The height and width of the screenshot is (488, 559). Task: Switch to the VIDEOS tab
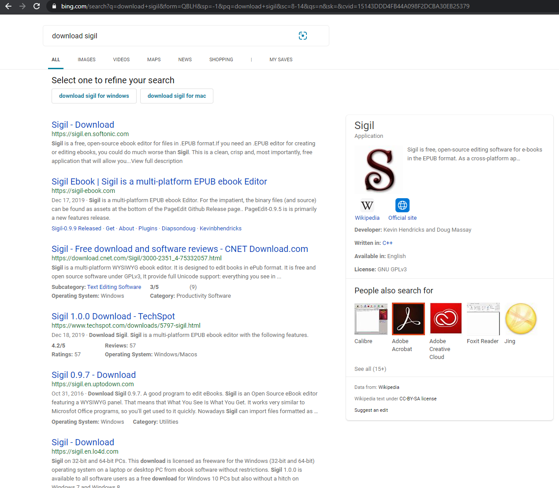point(121,59)
